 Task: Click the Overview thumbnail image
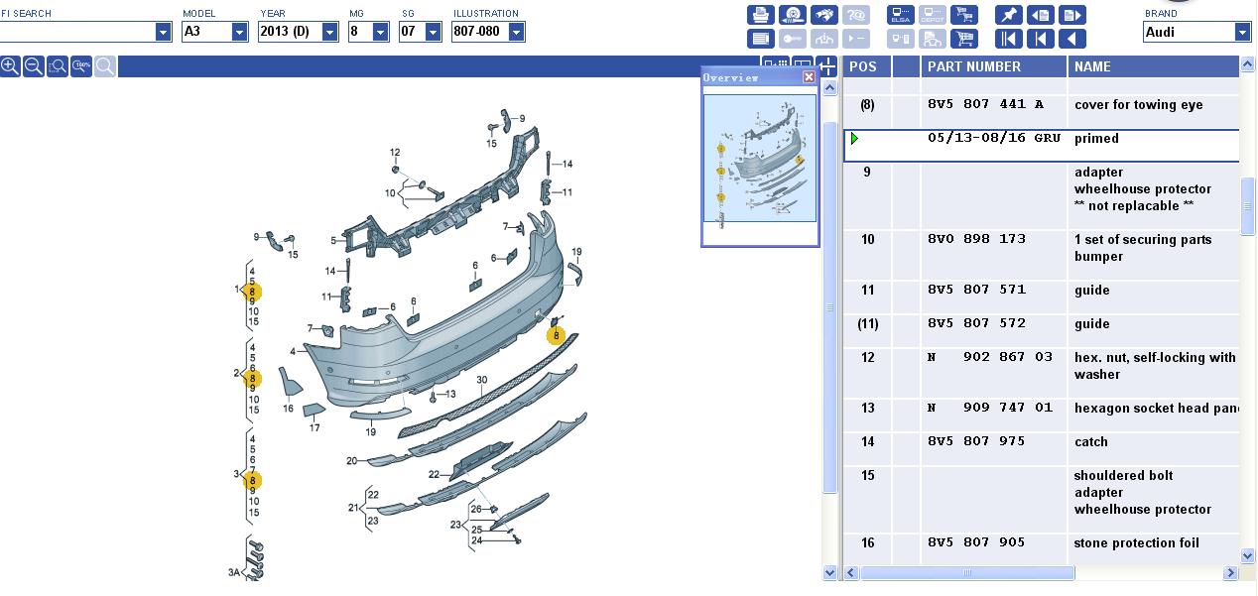(760, 158)
